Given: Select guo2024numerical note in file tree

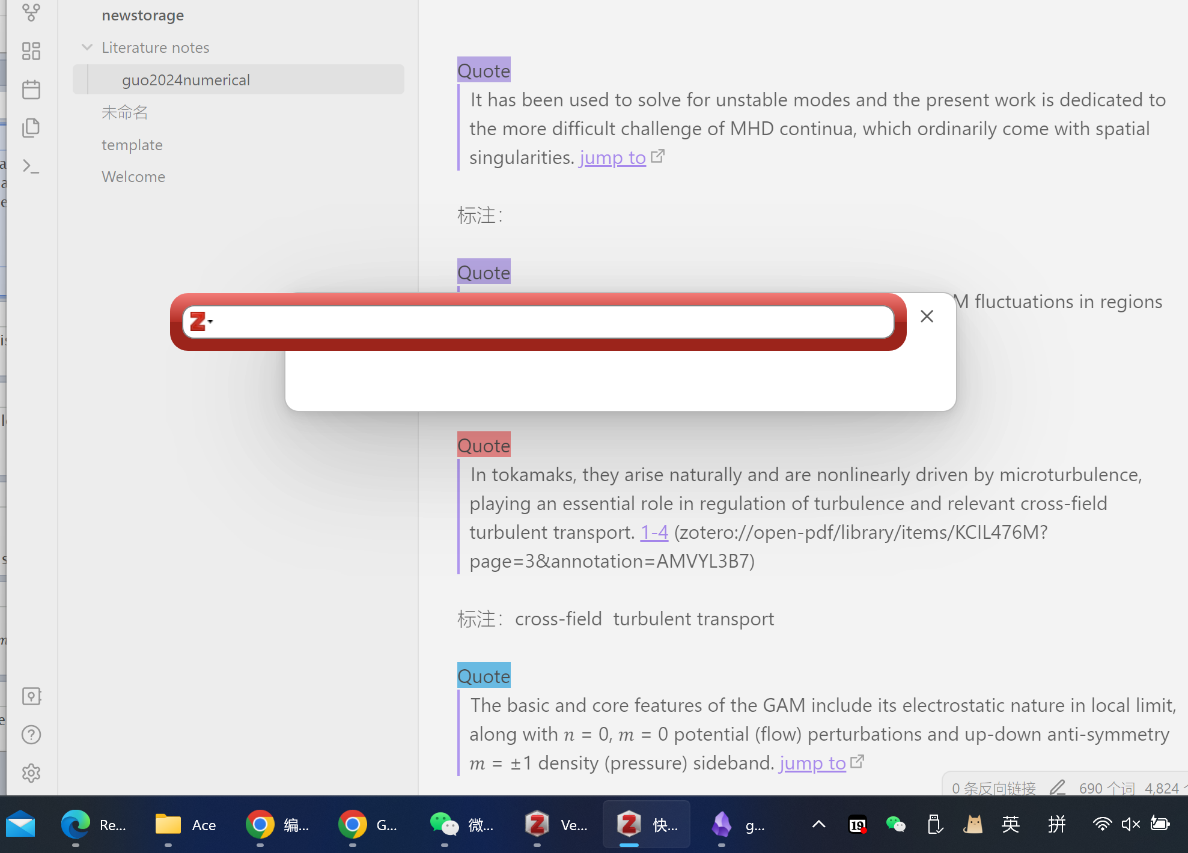Looking at the screenshot, I should [x=186, y=80].
